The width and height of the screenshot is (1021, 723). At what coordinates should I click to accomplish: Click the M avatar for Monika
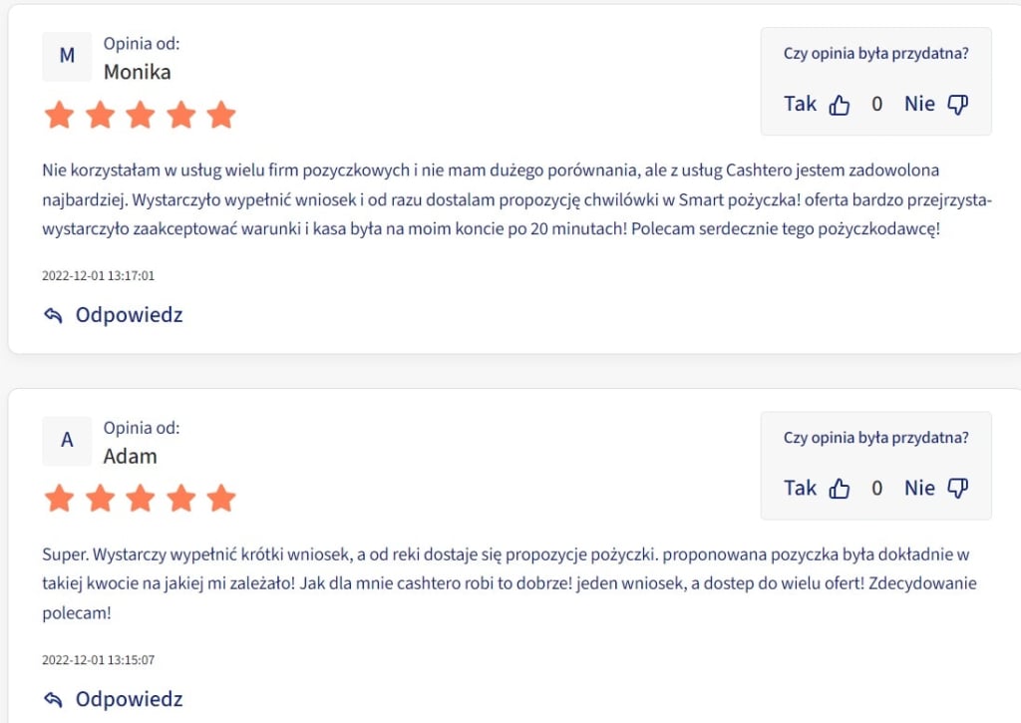(x=67, y=57)
